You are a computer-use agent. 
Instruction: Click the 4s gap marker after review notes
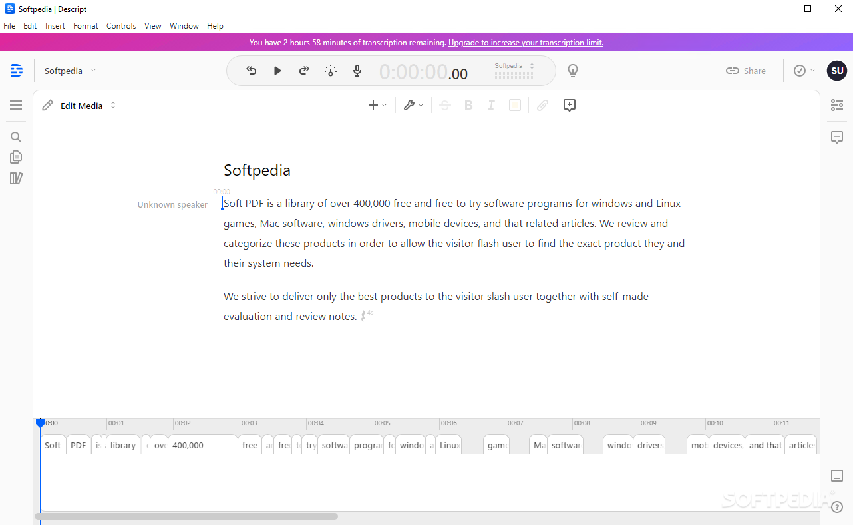367,315
